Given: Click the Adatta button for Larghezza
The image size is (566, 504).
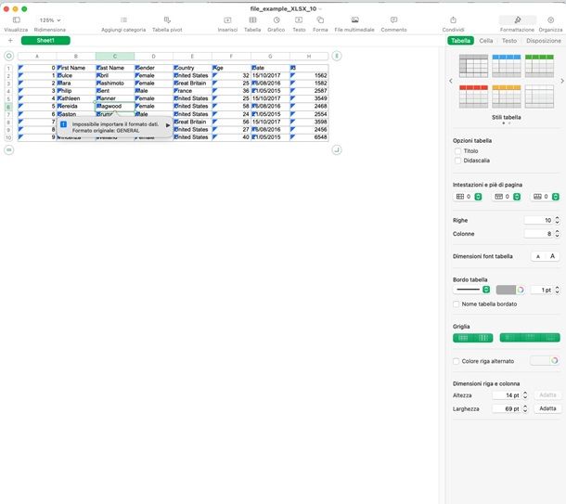Looking at the screenshot, I should (547, 408).
